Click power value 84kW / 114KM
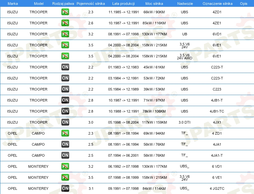Screen dimensions: 254x194 154,188
